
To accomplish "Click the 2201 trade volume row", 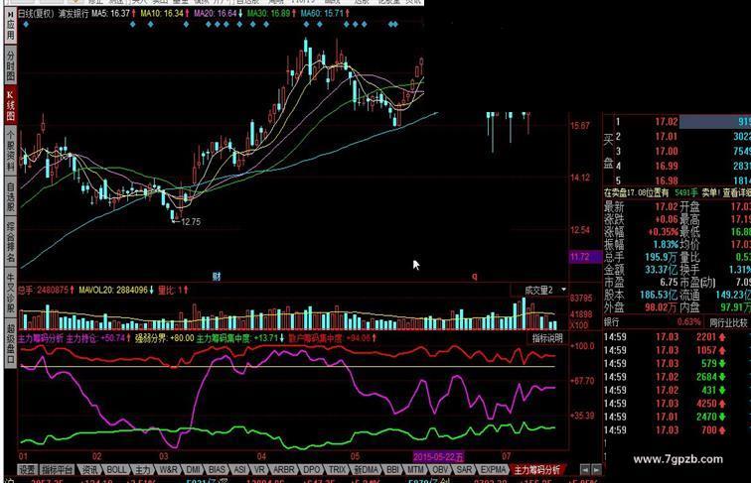I will click(x=676, y=337).
